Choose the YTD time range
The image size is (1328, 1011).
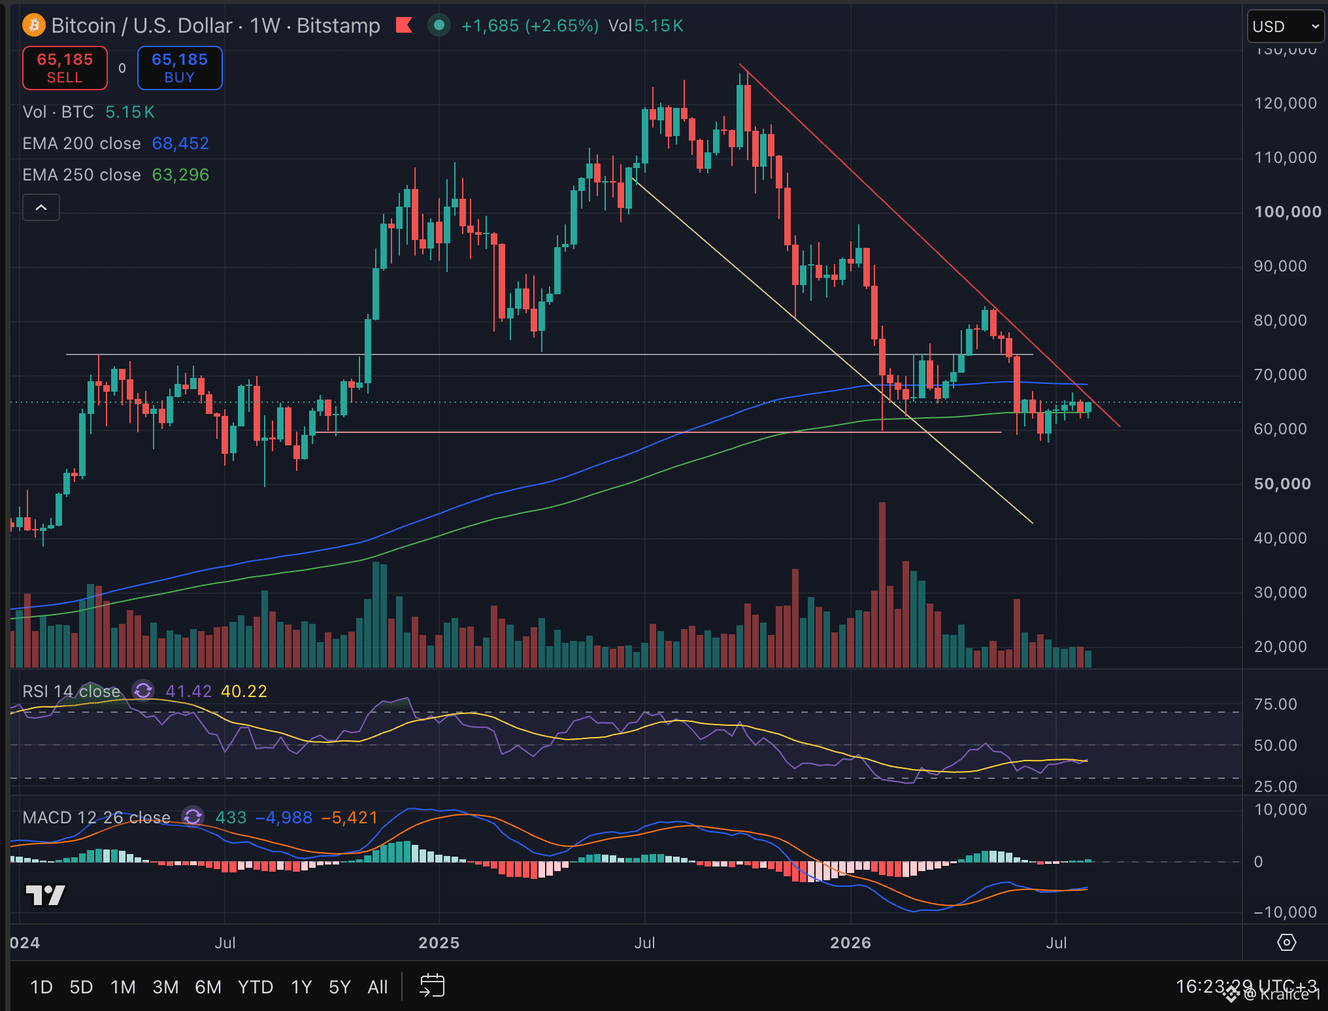coord(255,986)
